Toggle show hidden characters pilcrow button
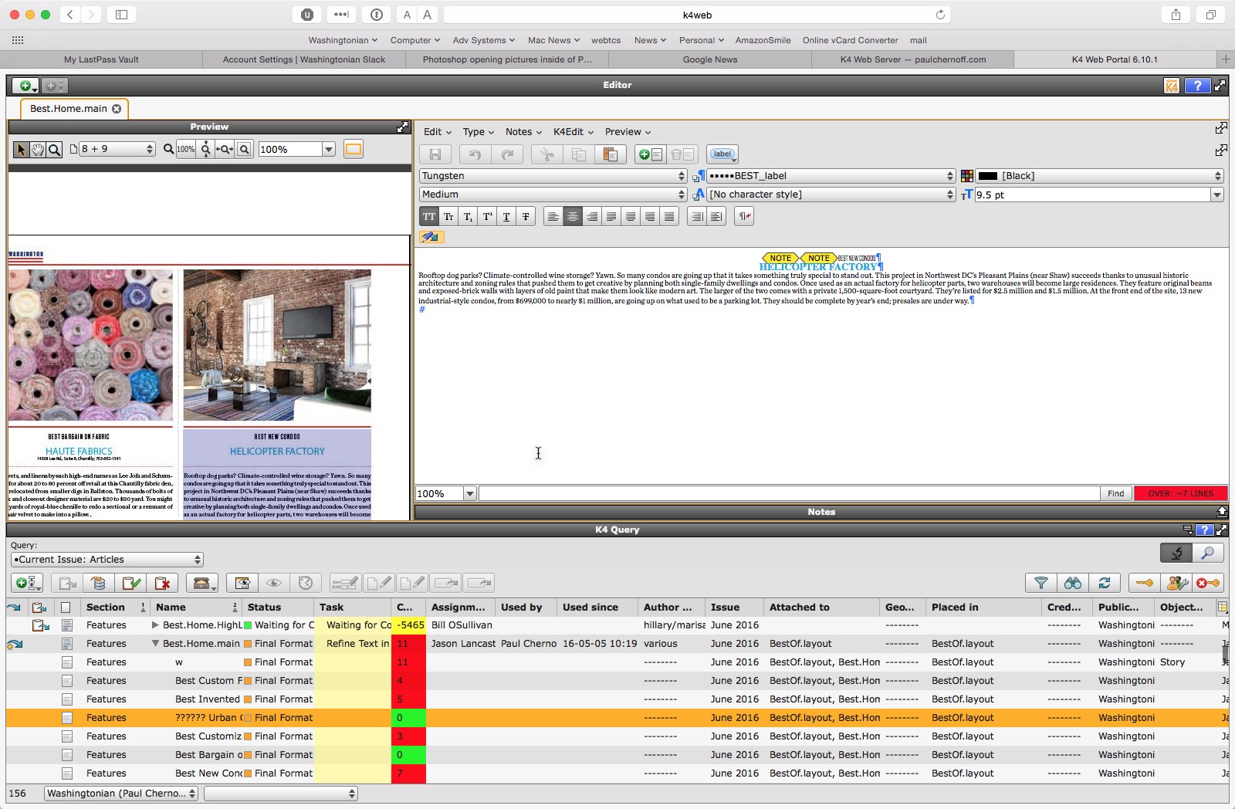 744,217
